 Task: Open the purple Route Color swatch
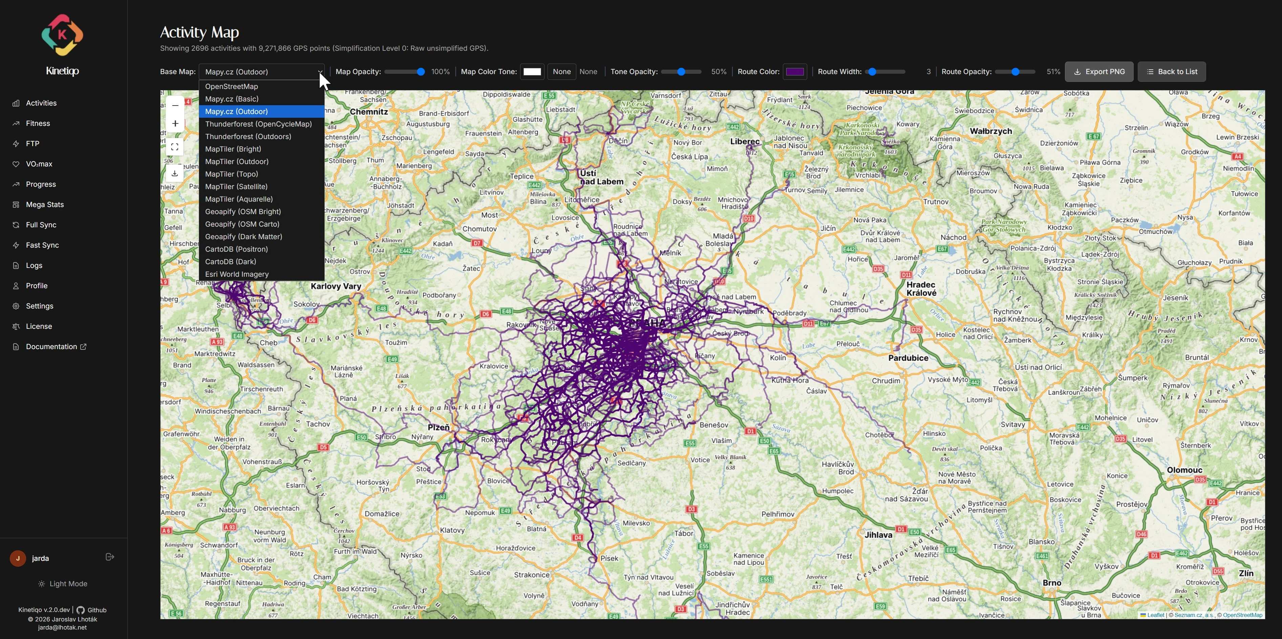(x=795, y=72)
